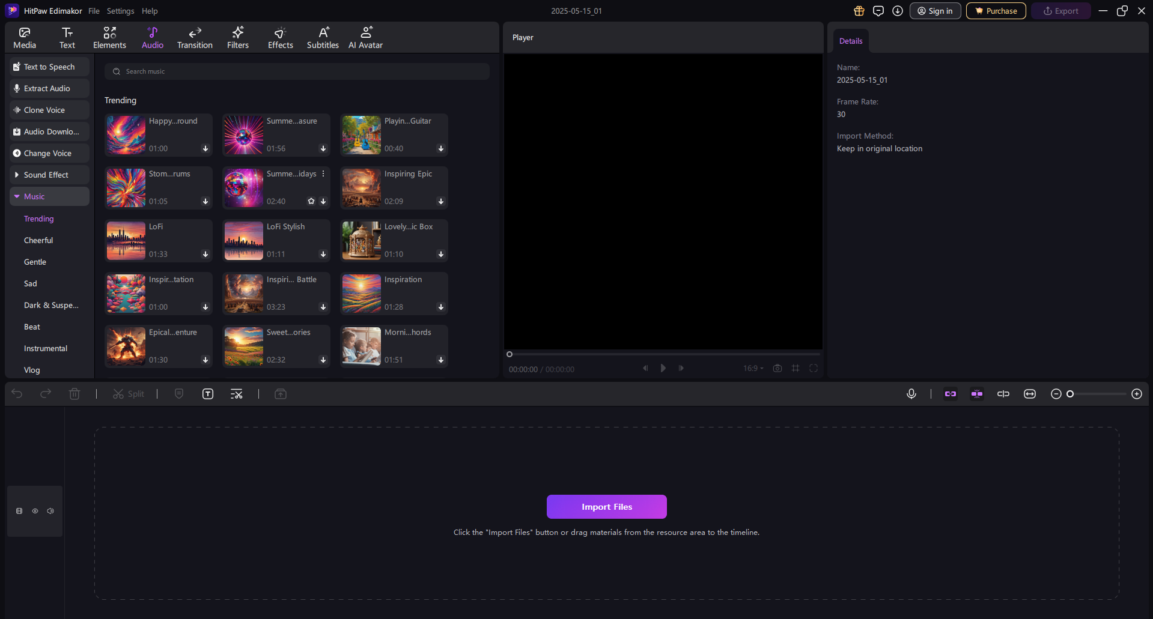Toggle the purple magnetic snapping button
This screenshot has width=1153, height=619.
click(977, 394)
